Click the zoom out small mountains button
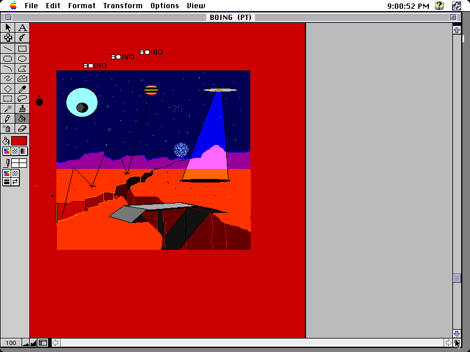470x352 pixels. tap(26, 343)
